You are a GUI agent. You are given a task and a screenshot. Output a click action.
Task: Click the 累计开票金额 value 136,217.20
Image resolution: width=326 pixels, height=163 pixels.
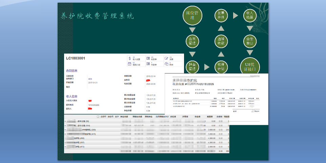pyautogui.click(x=151, y=103)
